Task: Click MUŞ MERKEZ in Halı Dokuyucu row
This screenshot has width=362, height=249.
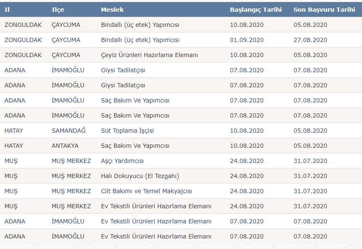Action: click(x=71, y=176)
